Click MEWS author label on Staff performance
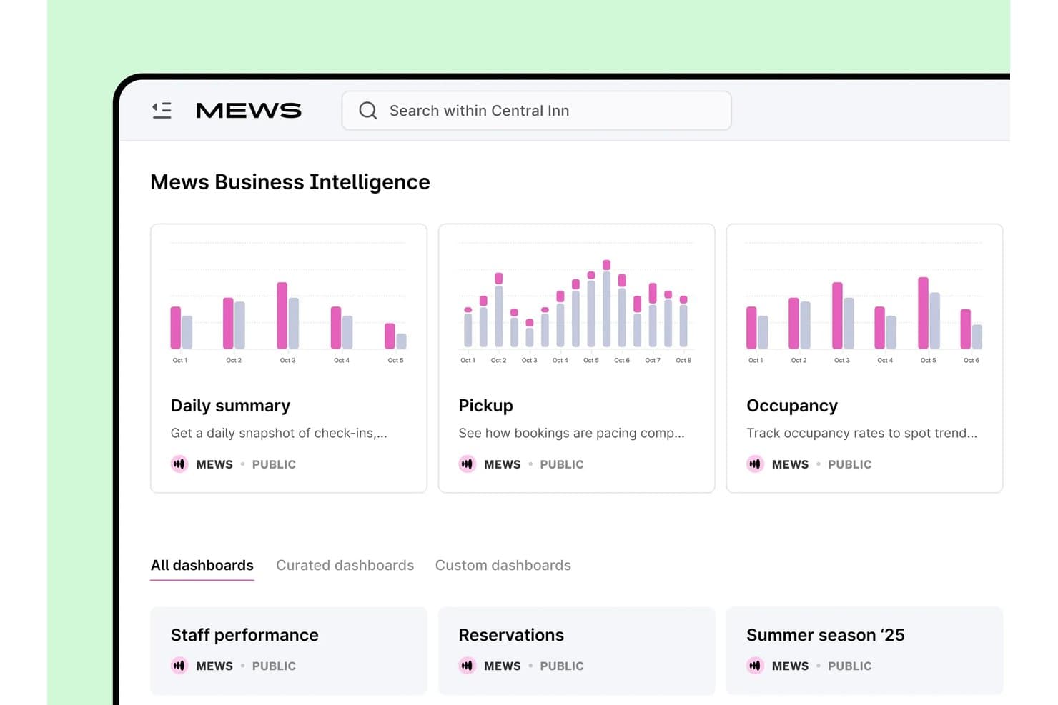Image resolution: width=1058 pixels, height=705 pixels. point(214,666)
